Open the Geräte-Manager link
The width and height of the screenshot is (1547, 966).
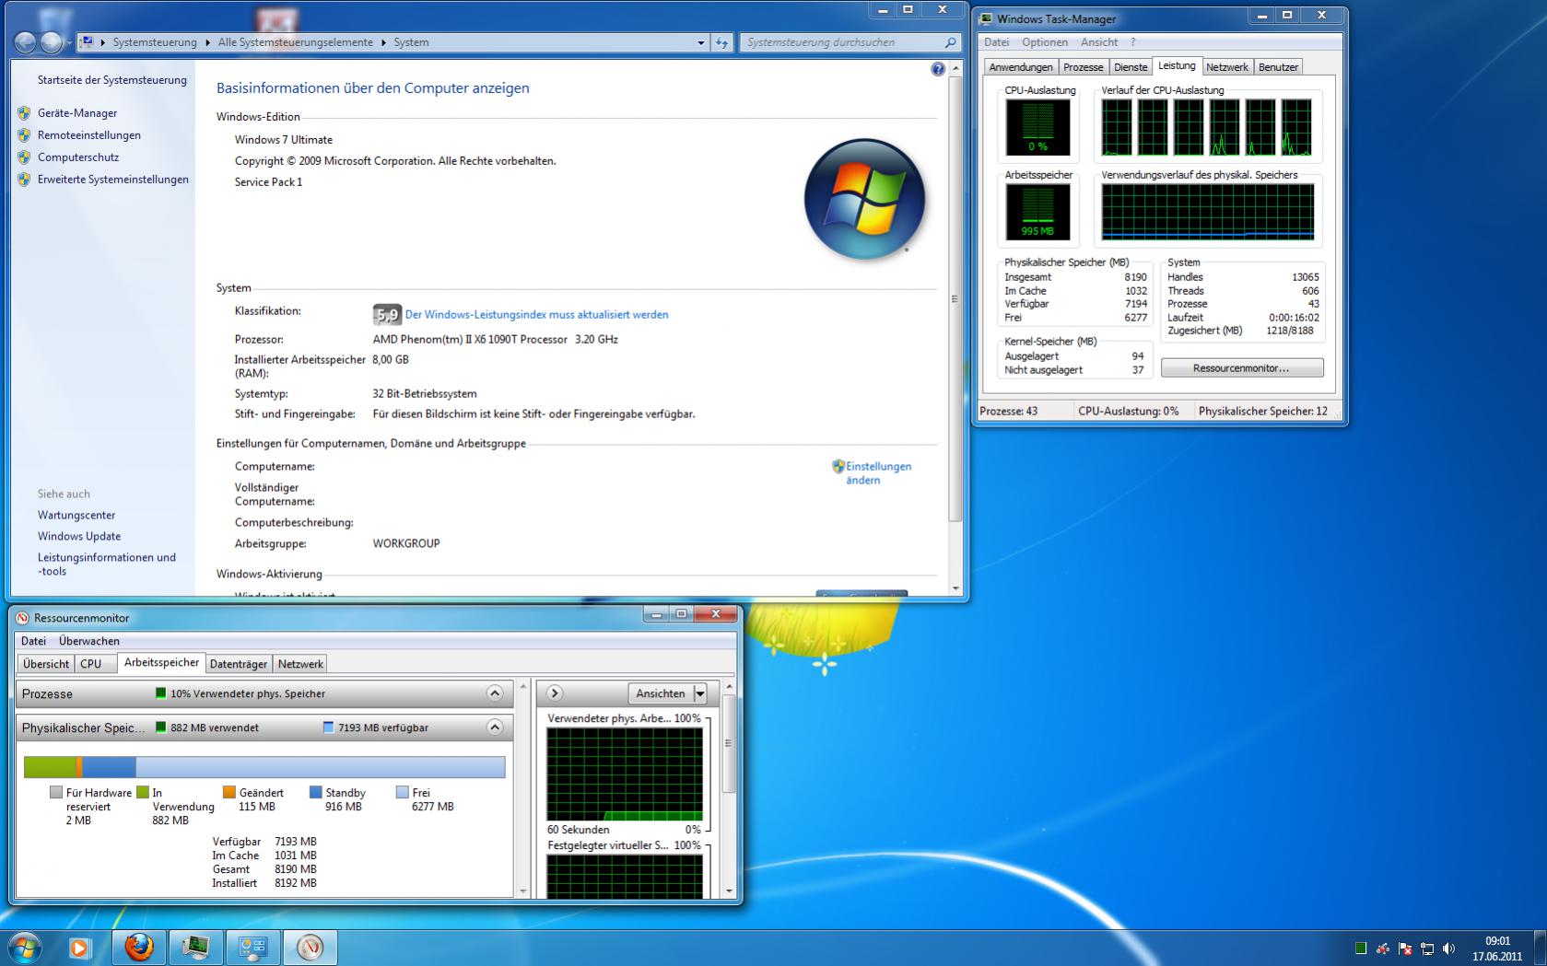pos(77,113)
